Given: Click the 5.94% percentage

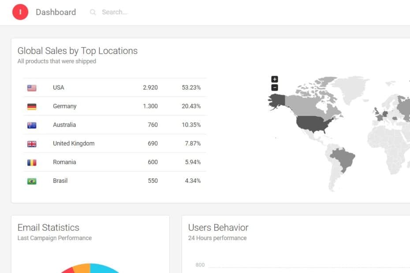Looking at the screenshot, I should 193,162.
